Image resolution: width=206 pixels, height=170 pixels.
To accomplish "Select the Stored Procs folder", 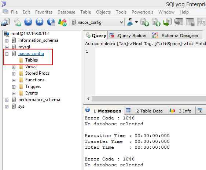I will click(x=37, y=73).
